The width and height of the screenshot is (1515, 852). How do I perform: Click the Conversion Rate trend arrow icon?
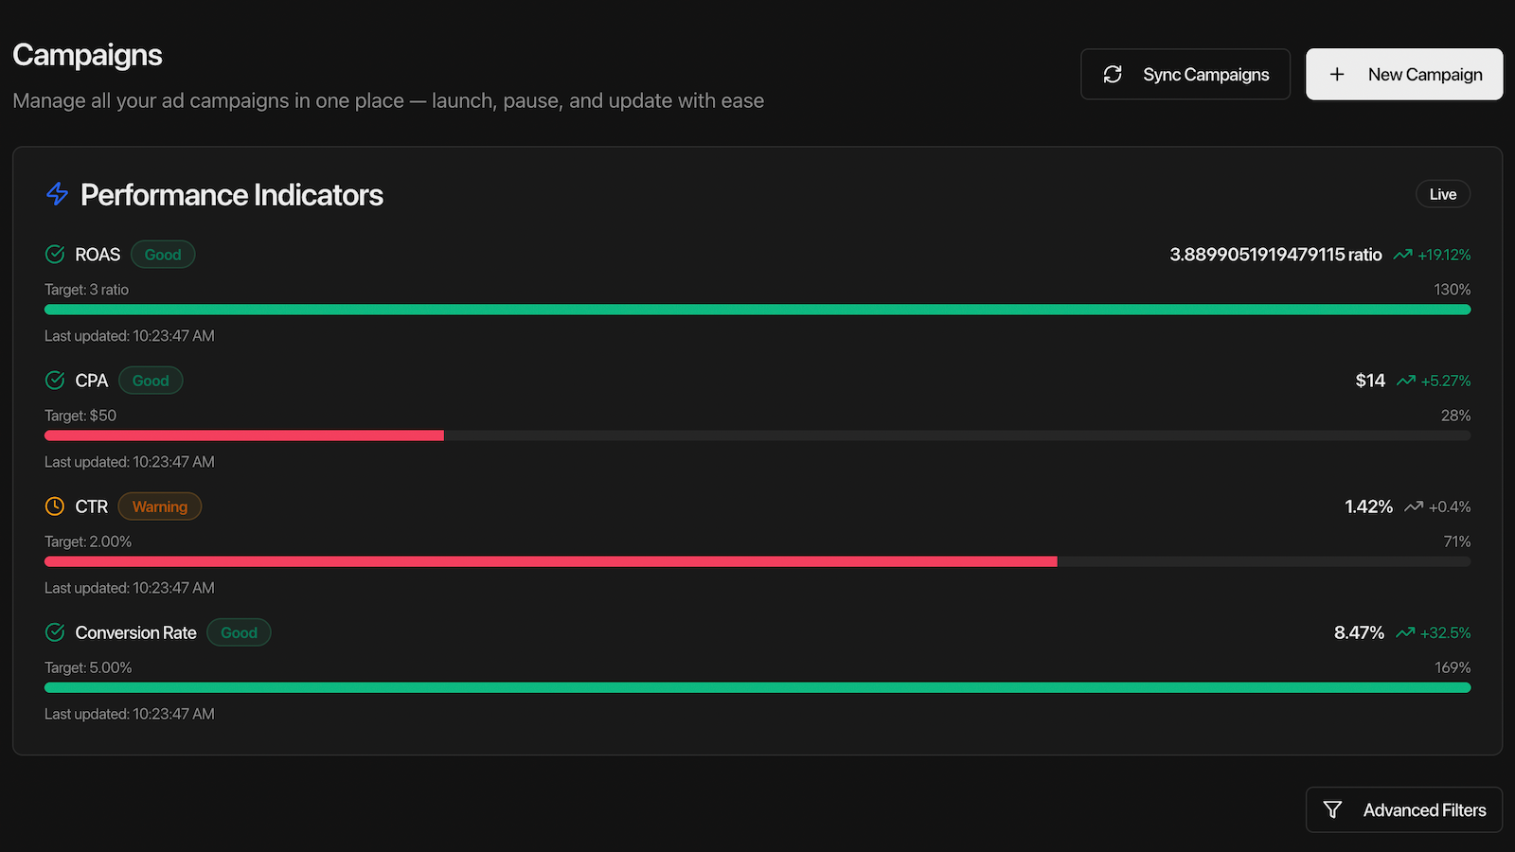pos(1405,632)
